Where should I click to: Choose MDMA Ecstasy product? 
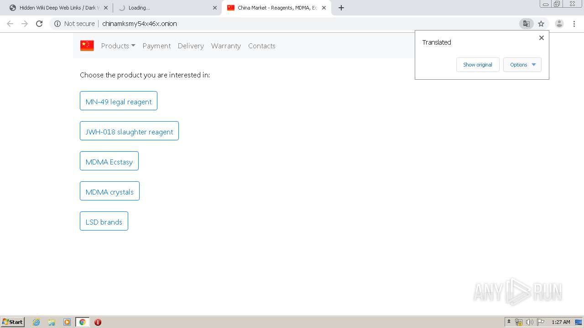[109, 161]
